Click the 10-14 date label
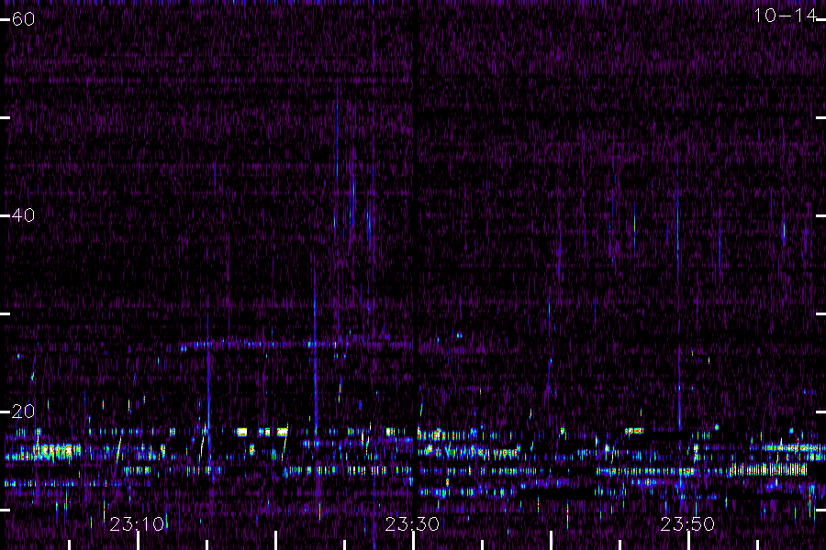This screenshot has height=550, width=826. pos(785,16)
